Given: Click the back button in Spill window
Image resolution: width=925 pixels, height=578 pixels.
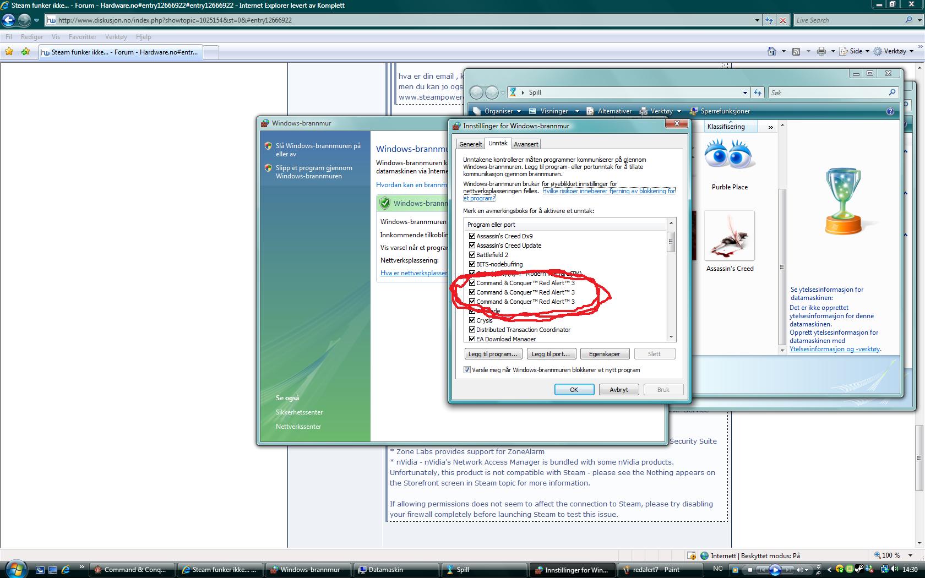Looking at the screenshot, I should [477, 92].
